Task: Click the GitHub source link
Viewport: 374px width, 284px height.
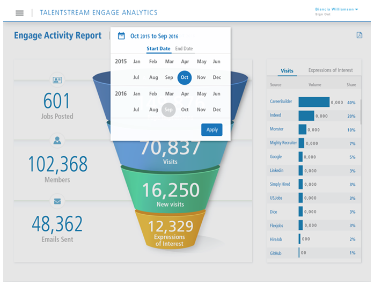Action: [275, 253]
